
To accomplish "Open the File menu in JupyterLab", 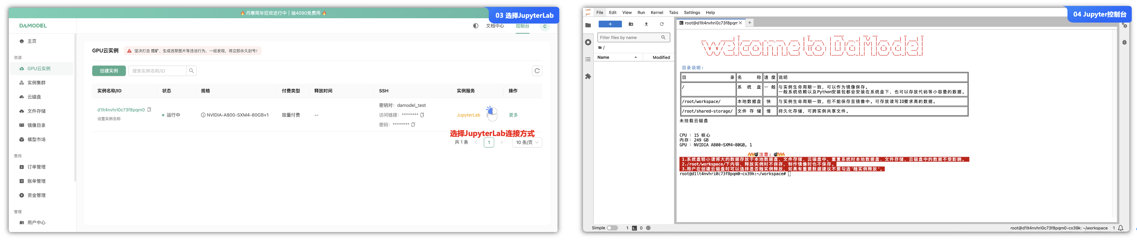I will tap(599, 12).
